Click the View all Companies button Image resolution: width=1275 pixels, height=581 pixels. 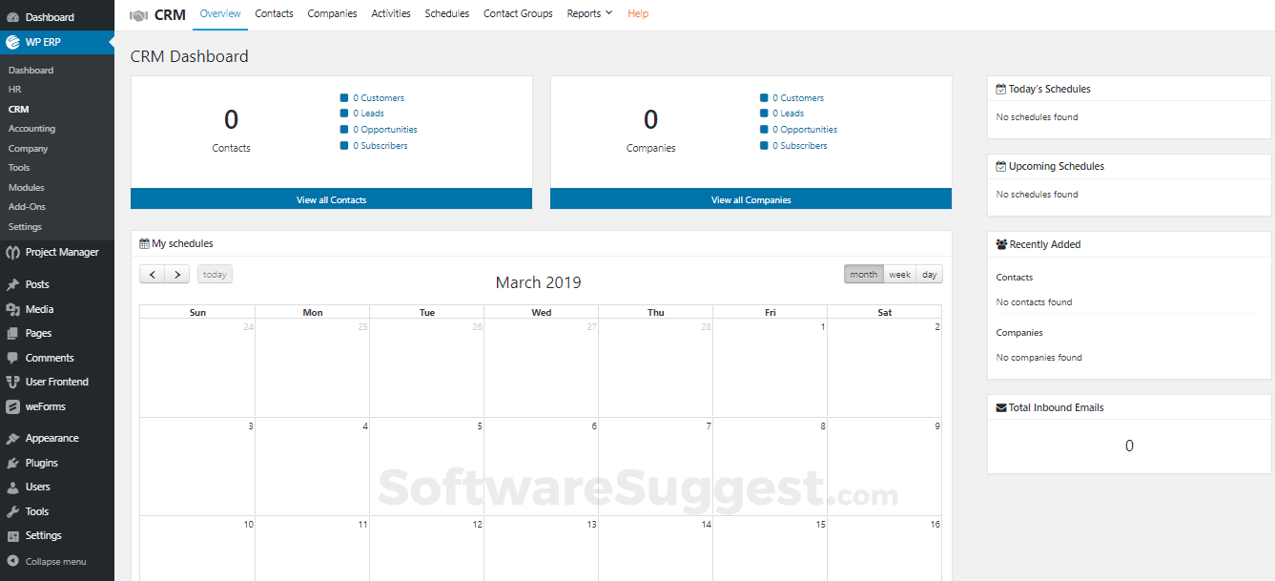coord(751,198)
